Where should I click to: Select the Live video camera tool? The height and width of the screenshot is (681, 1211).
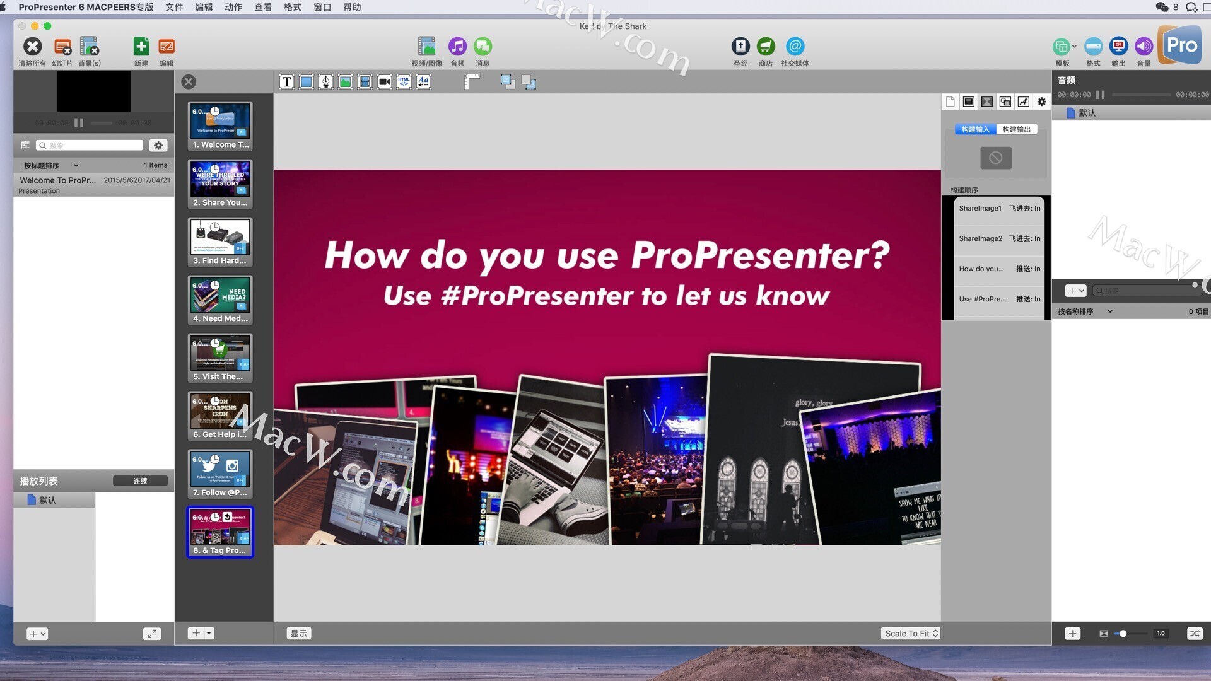(384, 82)
